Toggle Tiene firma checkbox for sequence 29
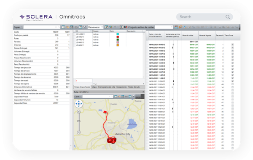 [232, 148]
